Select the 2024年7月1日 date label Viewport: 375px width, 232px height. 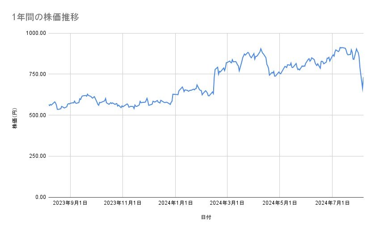332,203
